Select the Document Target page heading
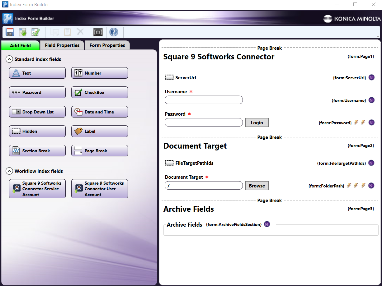The width and height of the screenshot is (382, 286). (195, 146)
